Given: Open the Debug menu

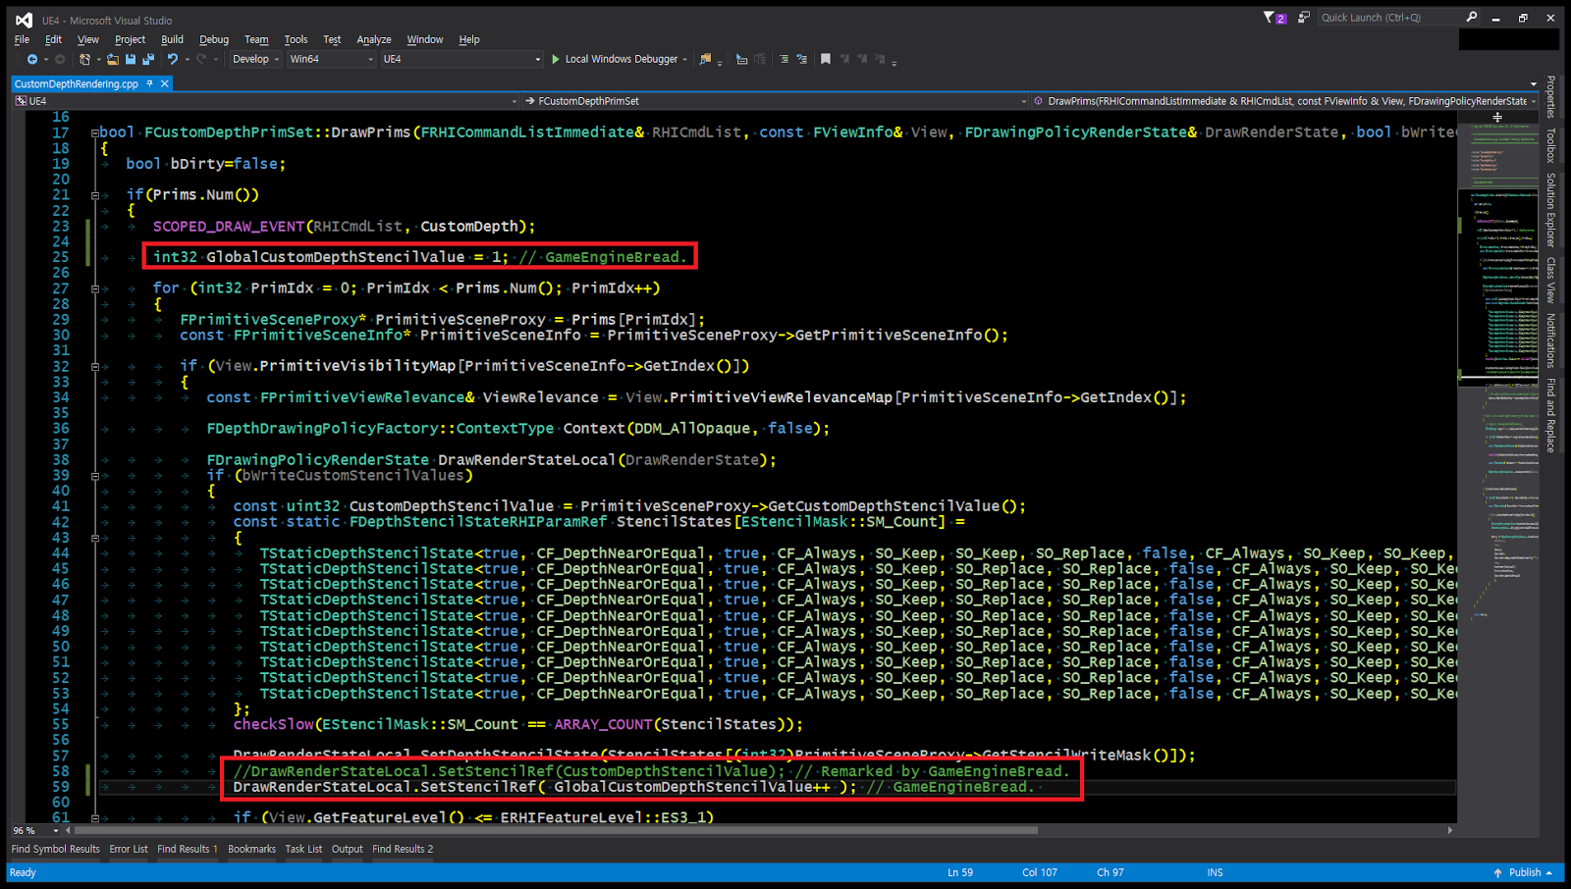Looking at the screenshot, I should pyautogui.click(x=214, y=39).
